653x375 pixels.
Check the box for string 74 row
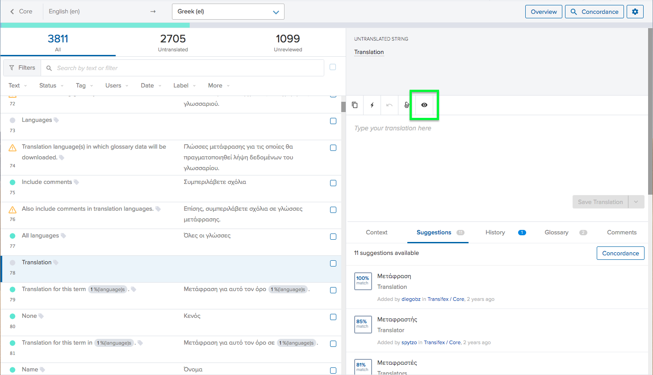(333, 148)
